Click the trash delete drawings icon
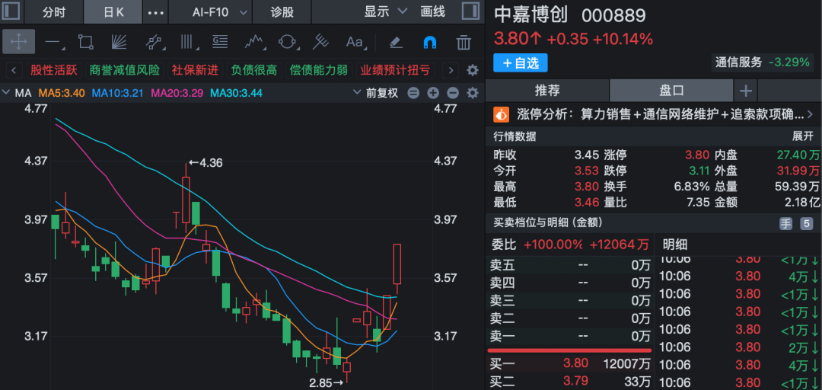This screenshot has height=390, width=822. click(x=464, y=42)
